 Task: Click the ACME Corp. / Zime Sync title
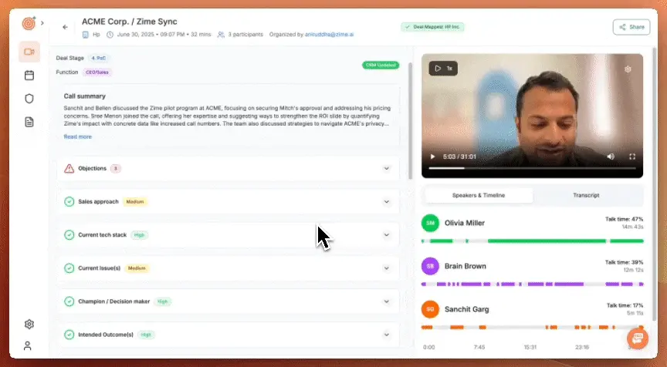coord(130,22)
